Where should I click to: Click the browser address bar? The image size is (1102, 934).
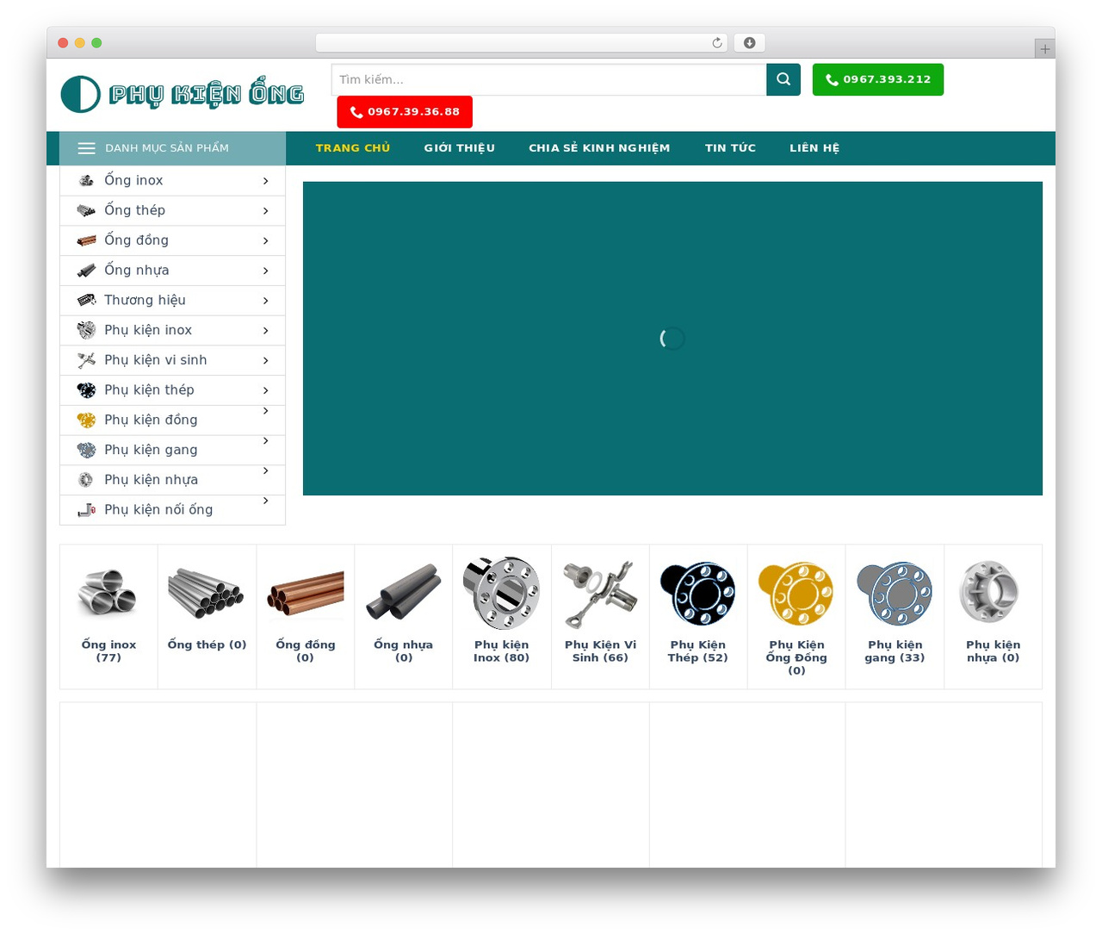[x=522, y=43]
